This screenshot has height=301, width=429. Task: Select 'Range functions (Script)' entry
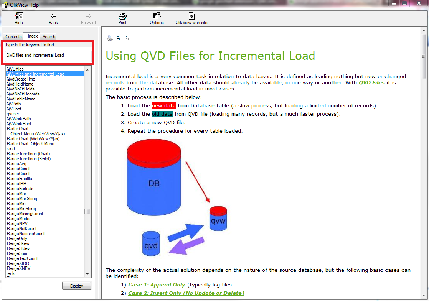click(x=29, y=159)
